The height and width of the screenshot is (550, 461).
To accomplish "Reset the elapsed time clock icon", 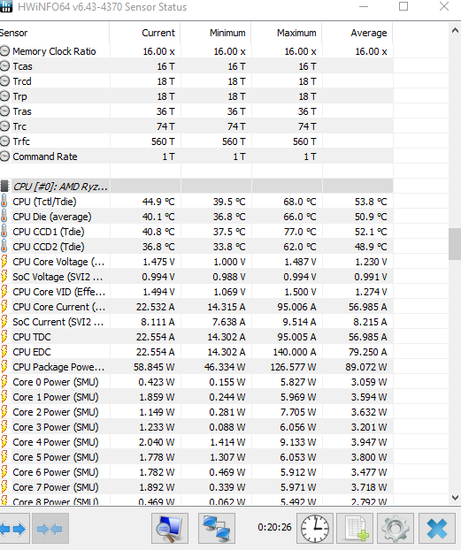I will (x=315, y=528).
